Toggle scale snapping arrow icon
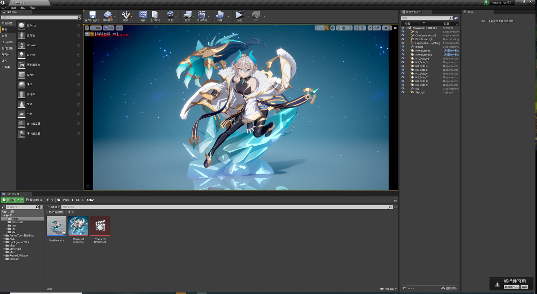 370,28
